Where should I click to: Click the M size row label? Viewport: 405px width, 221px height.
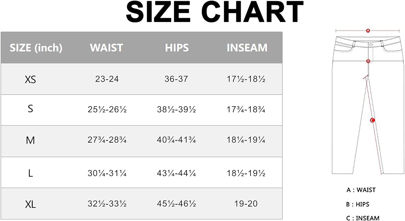pyautogui.click(x=30, y=140)
